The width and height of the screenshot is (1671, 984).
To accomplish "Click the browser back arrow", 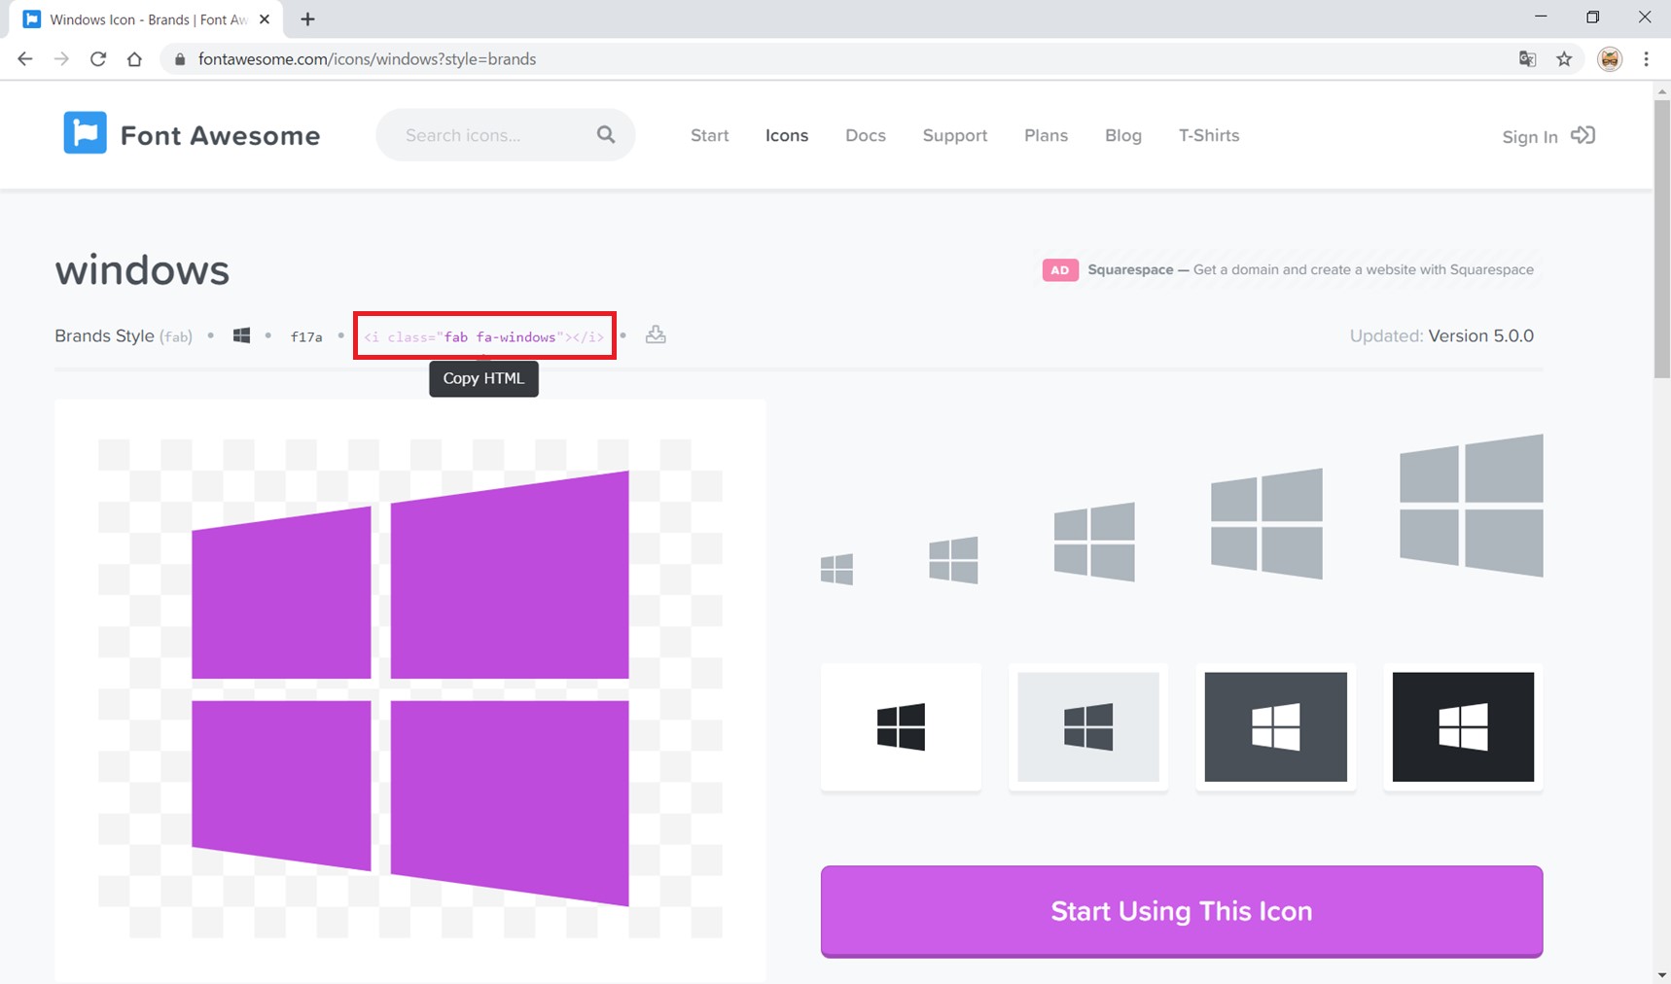I will (25, 59).
